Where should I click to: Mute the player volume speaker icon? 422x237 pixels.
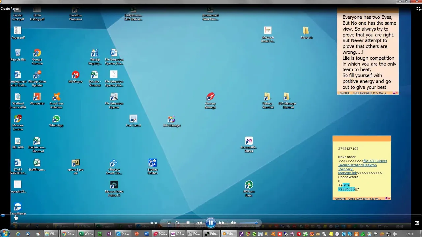(x=233, y=223)
